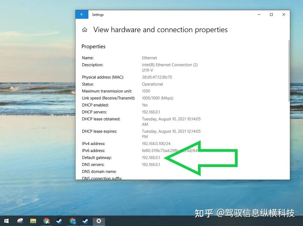Select the 'Ethernet' name value
Image resolution: width=303 pixels, height=226 pixels.
[149, 58]
